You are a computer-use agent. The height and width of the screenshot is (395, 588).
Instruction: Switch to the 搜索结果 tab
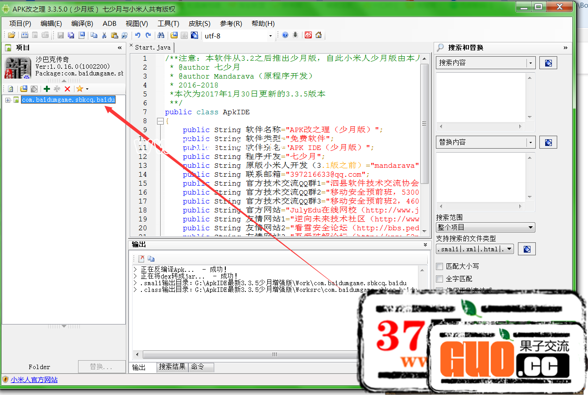[x=172, y=367]
